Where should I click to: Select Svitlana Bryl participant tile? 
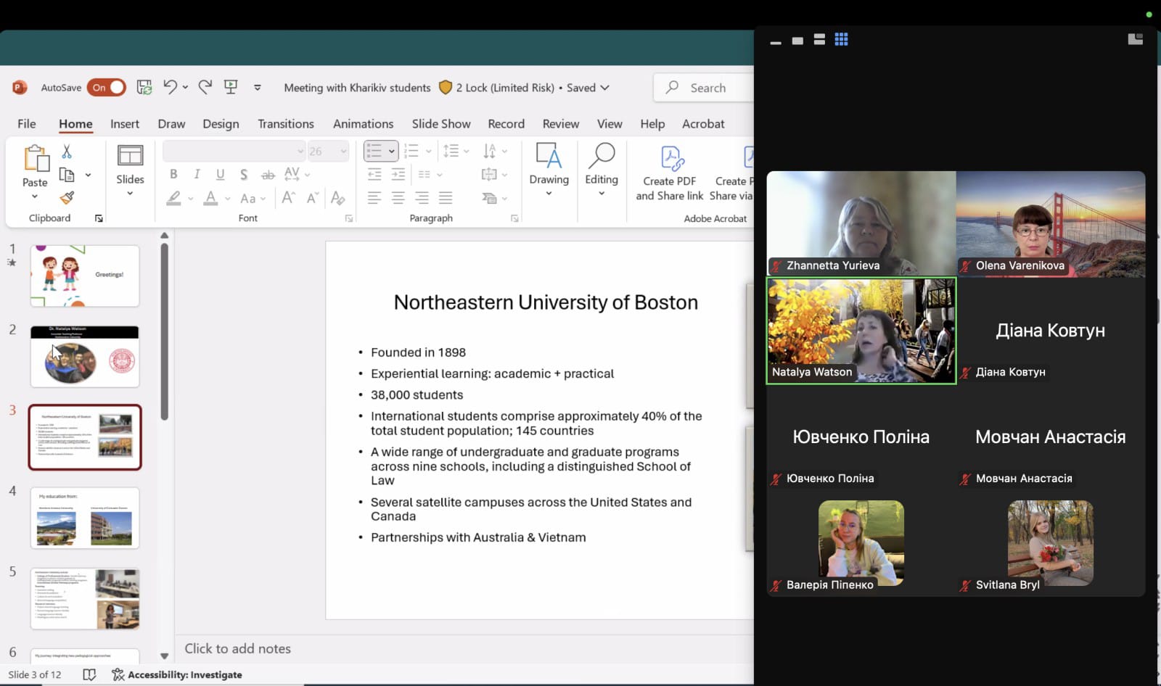click(x=1051, y=543)
